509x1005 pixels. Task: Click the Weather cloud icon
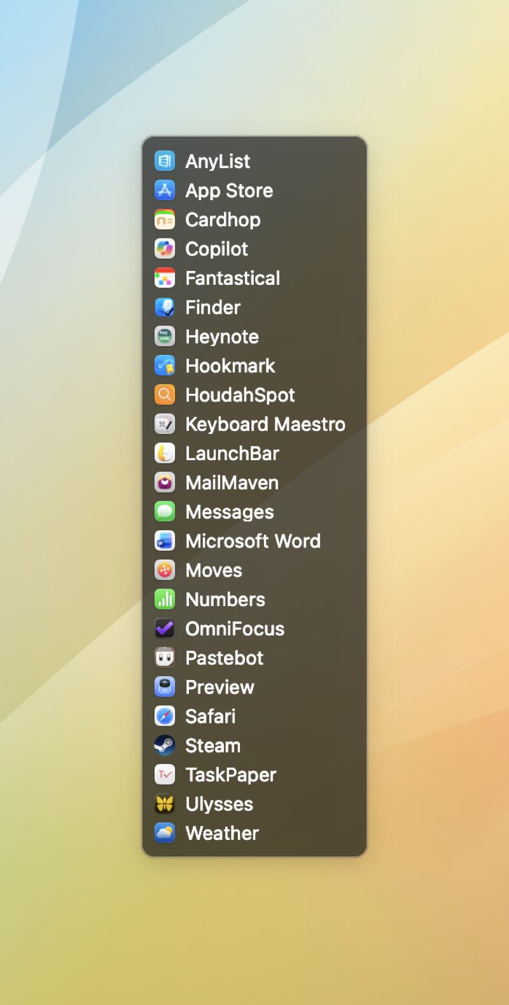tap(165, 833)
